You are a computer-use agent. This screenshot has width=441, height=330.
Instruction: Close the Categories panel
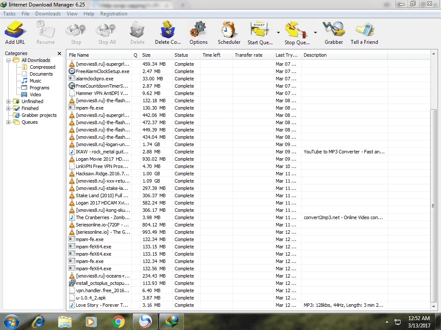[59, 53]
